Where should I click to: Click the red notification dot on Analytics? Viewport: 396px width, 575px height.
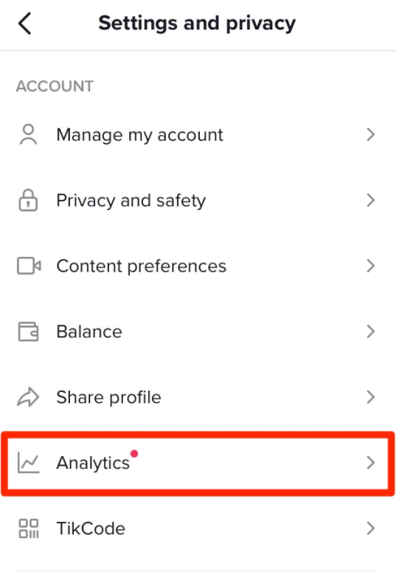134,454
